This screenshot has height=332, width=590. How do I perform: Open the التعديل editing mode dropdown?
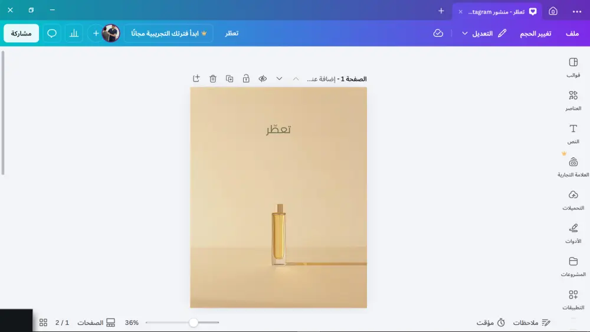(484, 34)
